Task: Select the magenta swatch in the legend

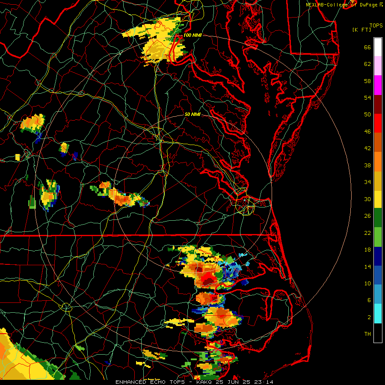Action: point(378,85)
